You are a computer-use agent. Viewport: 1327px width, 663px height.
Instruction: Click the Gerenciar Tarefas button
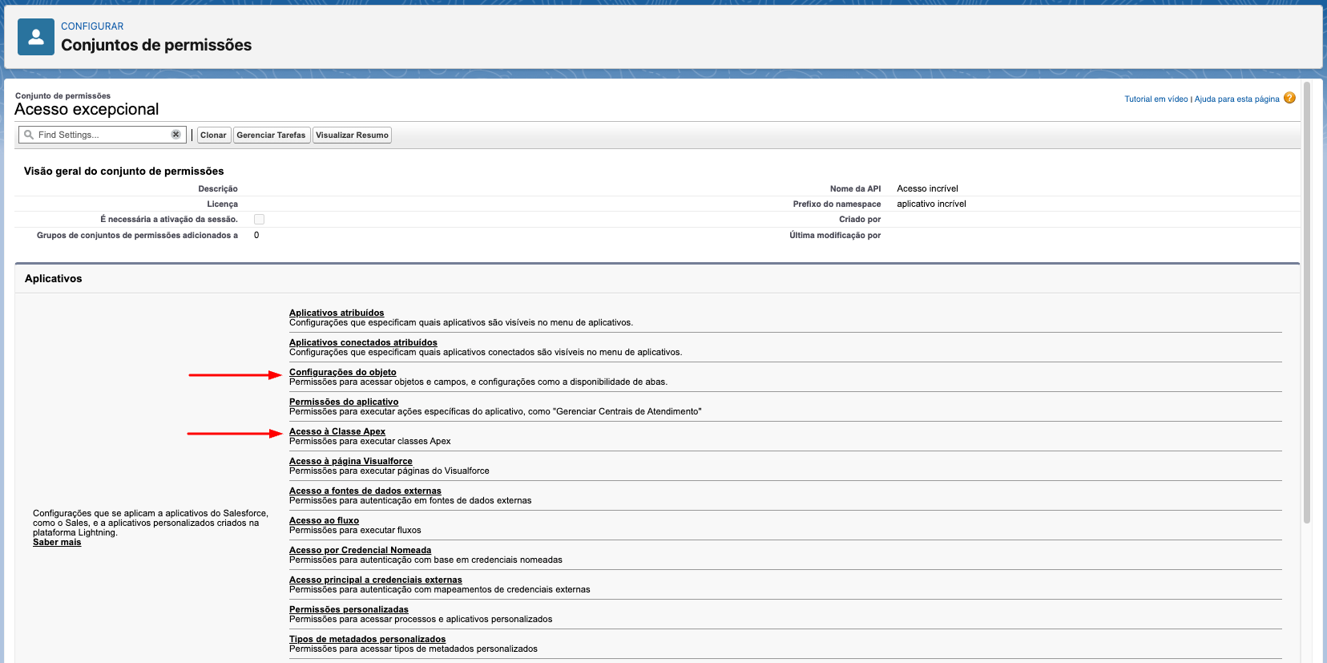pos(271,135)
